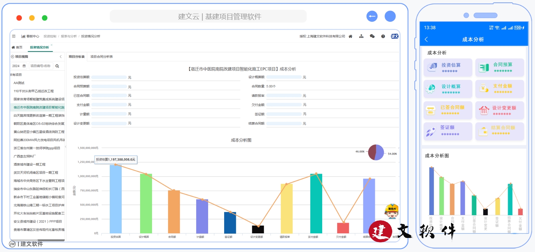The width and height of the screenshot is (535, 252).
Task: Click the hamburger menu collapse icon
Action: click(x=14, y=36)
